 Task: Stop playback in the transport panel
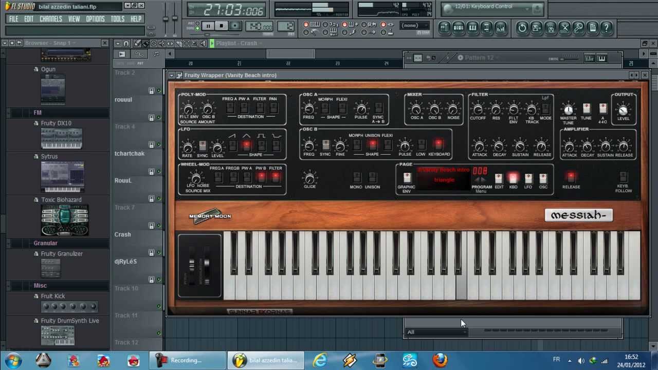coord(221,26)
